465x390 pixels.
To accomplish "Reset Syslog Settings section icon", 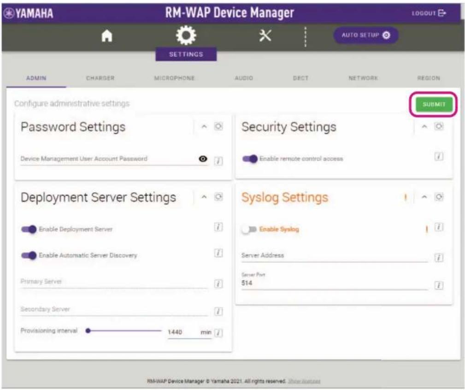I will [x=439, y=197].
